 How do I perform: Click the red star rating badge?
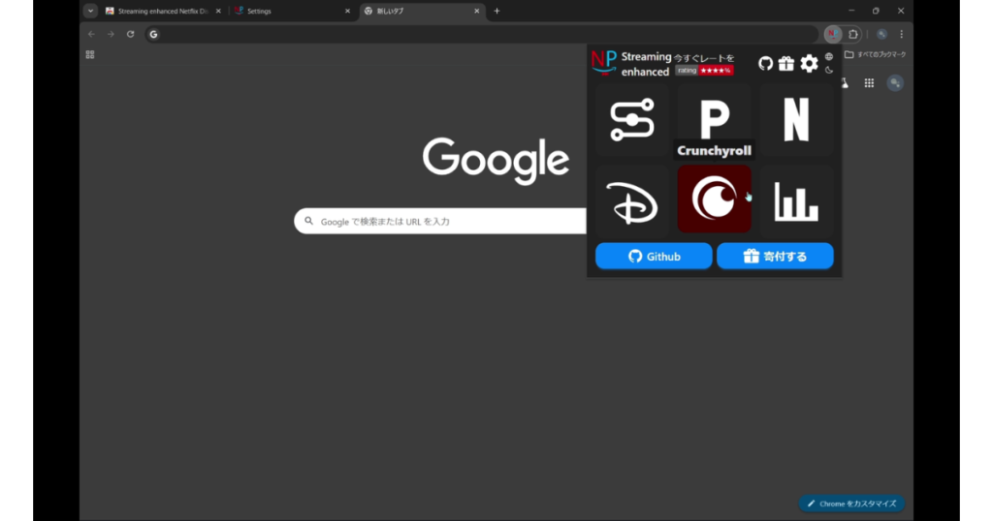coord(716,71)
